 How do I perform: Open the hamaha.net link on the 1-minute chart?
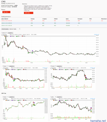[96, 34]
